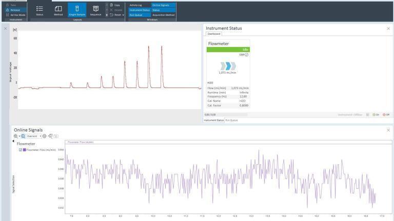The image size is (394, 221).
Task: Open the Online Signals settings gear icon
Action: pyautogui.click(x=45, y=136)
